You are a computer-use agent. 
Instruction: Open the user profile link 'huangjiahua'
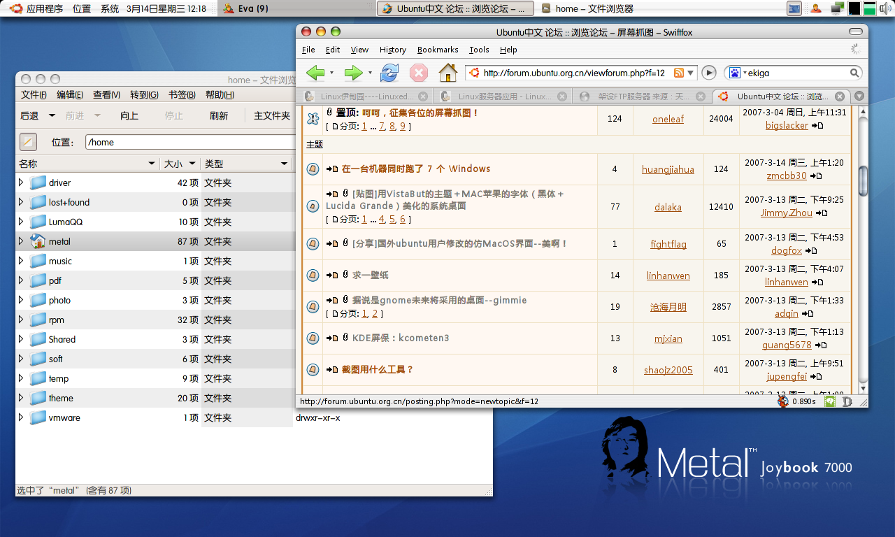[668, 169]
